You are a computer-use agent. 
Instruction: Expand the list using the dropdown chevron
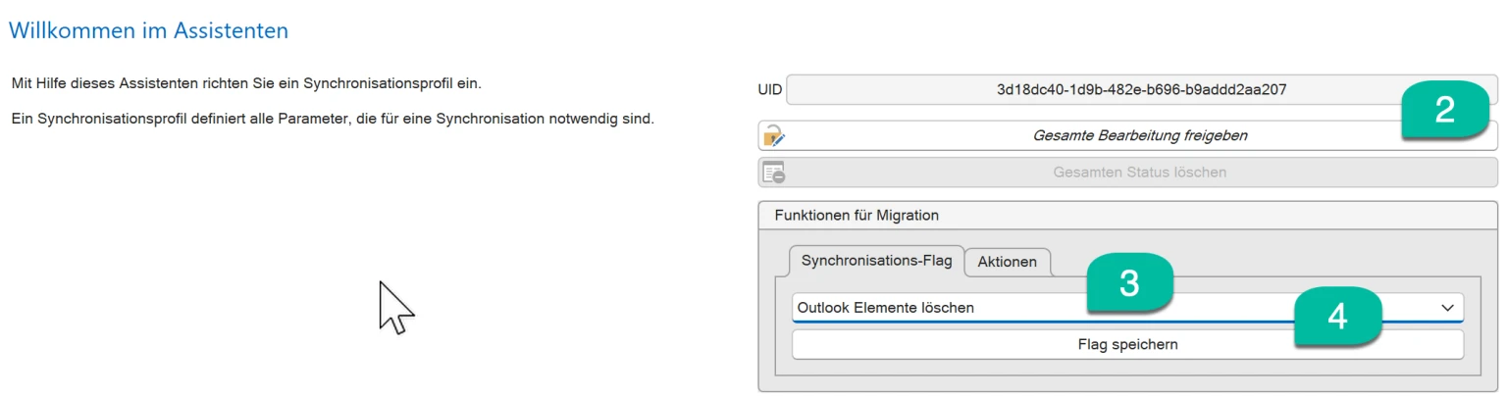pyautogui.click(x=1447, y=308)
